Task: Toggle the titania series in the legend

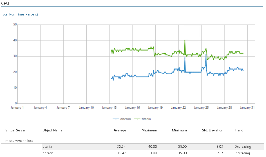Action: click(x=146, y=119)
